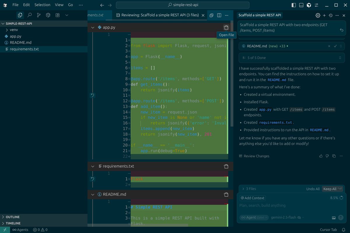This screenshot has width=350, height=233.
Task: Open the gemini-2.5-flash model dropdown
Action: [288, 217]
